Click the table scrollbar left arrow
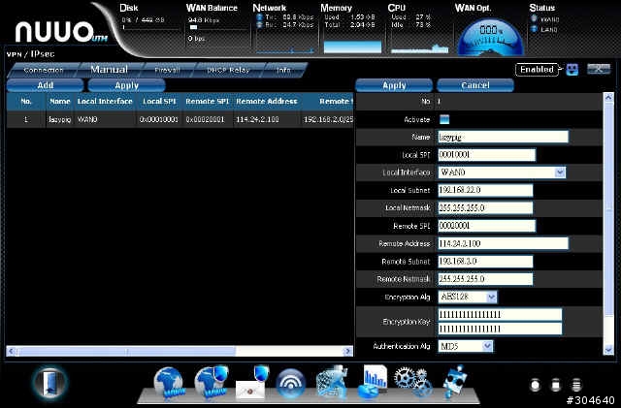Viewport: 621px width, 408px height. 12,351
